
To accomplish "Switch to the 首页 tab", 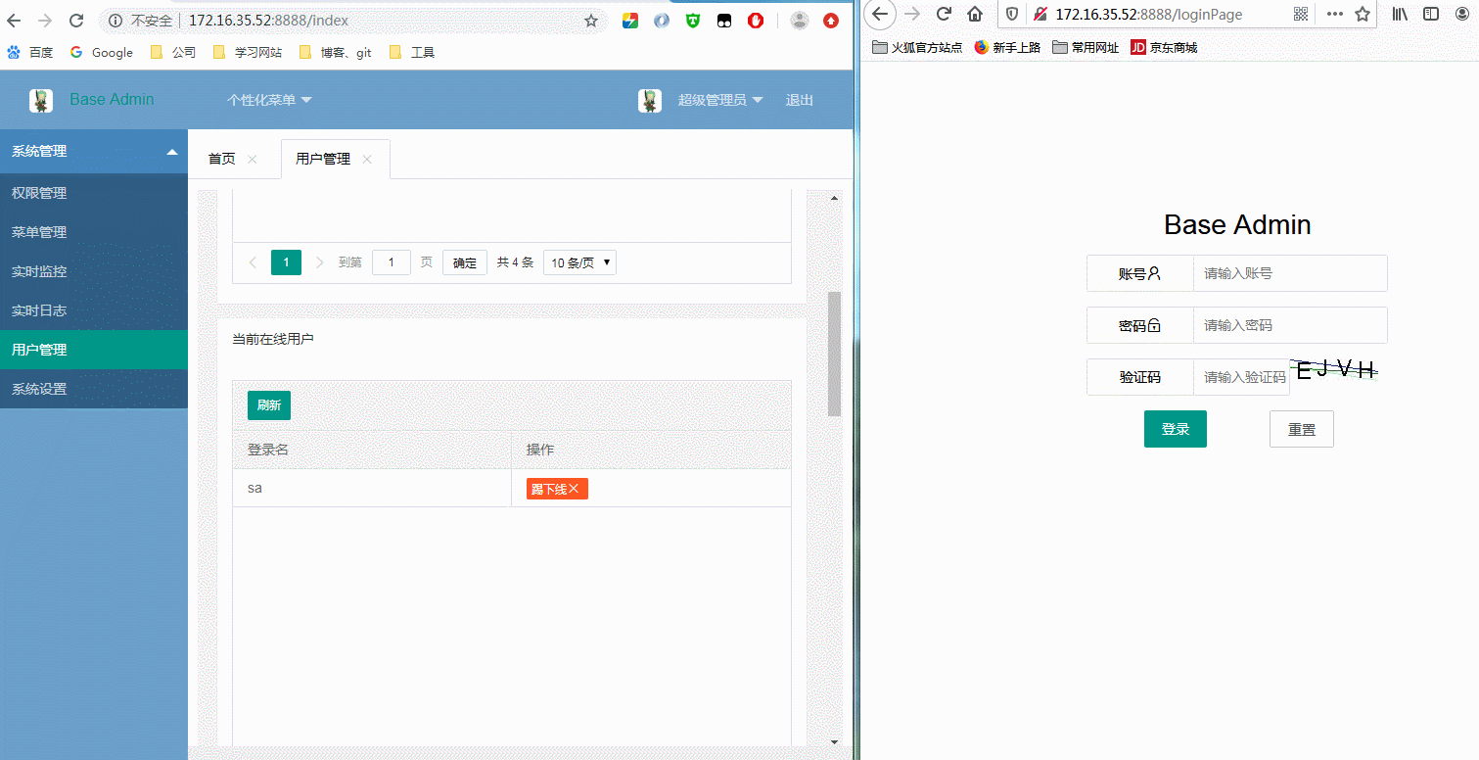I will (222, 159).
